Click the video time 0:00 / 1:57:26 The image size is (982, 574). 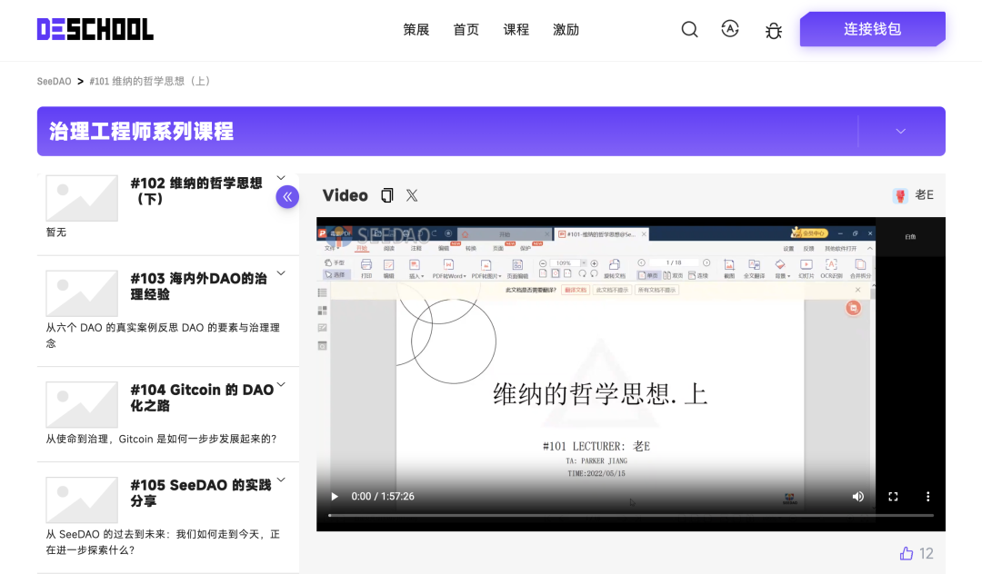(383, 497)
